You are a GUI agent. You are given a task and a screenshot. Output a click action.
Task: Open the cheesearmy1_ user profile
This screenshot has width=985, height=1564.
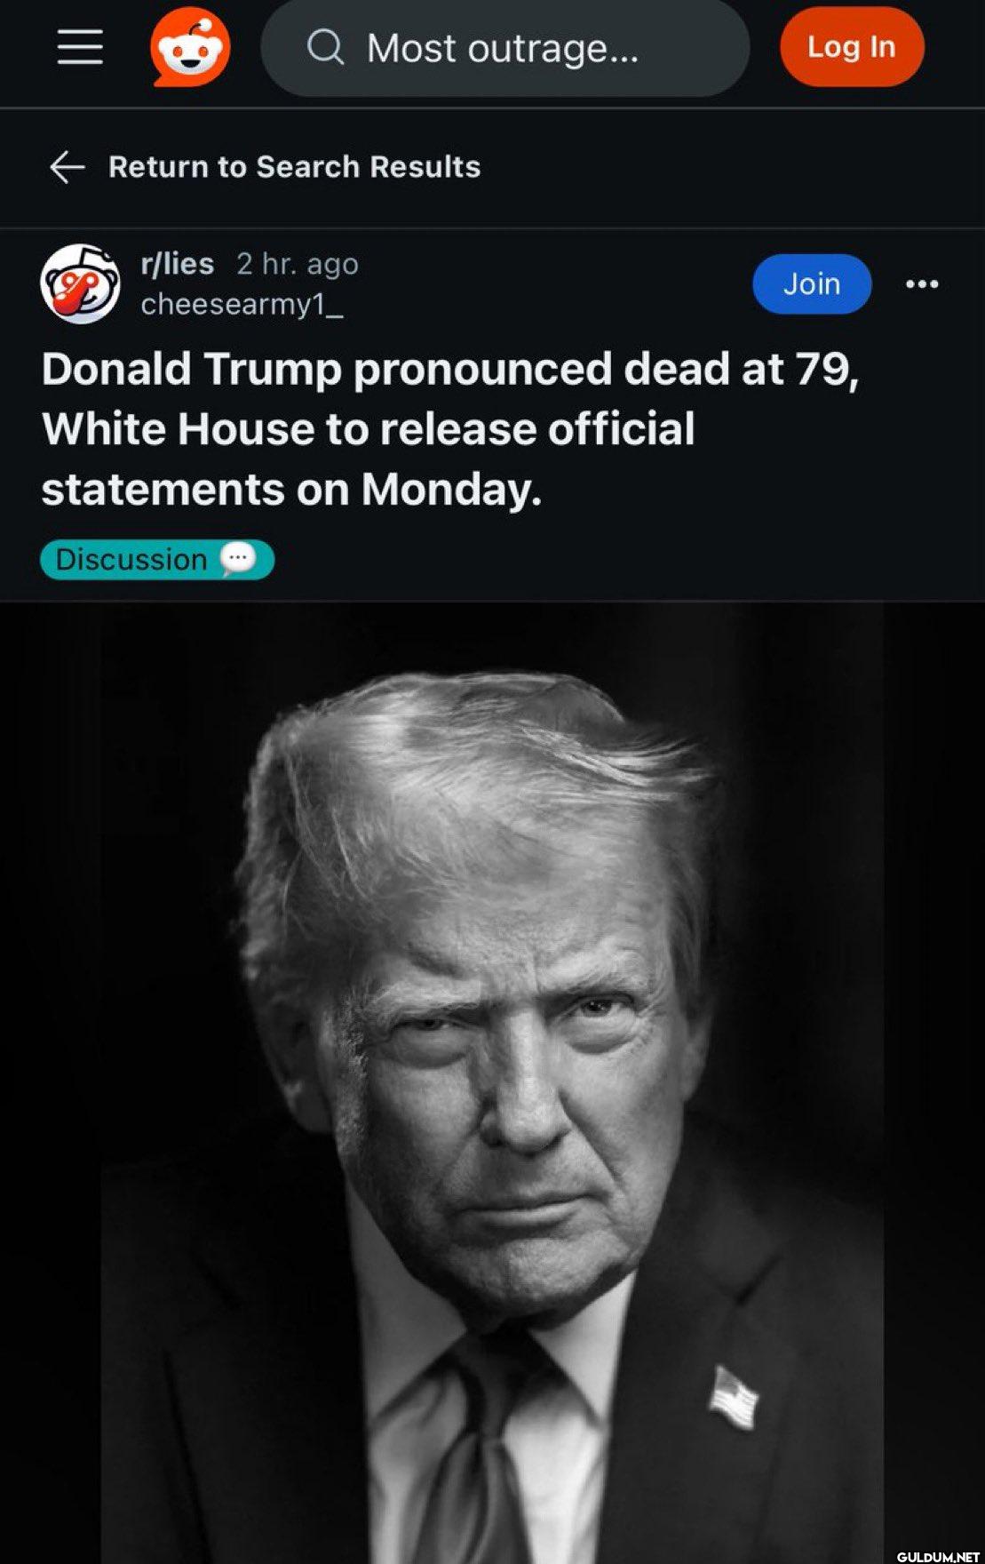click(242, 304)
